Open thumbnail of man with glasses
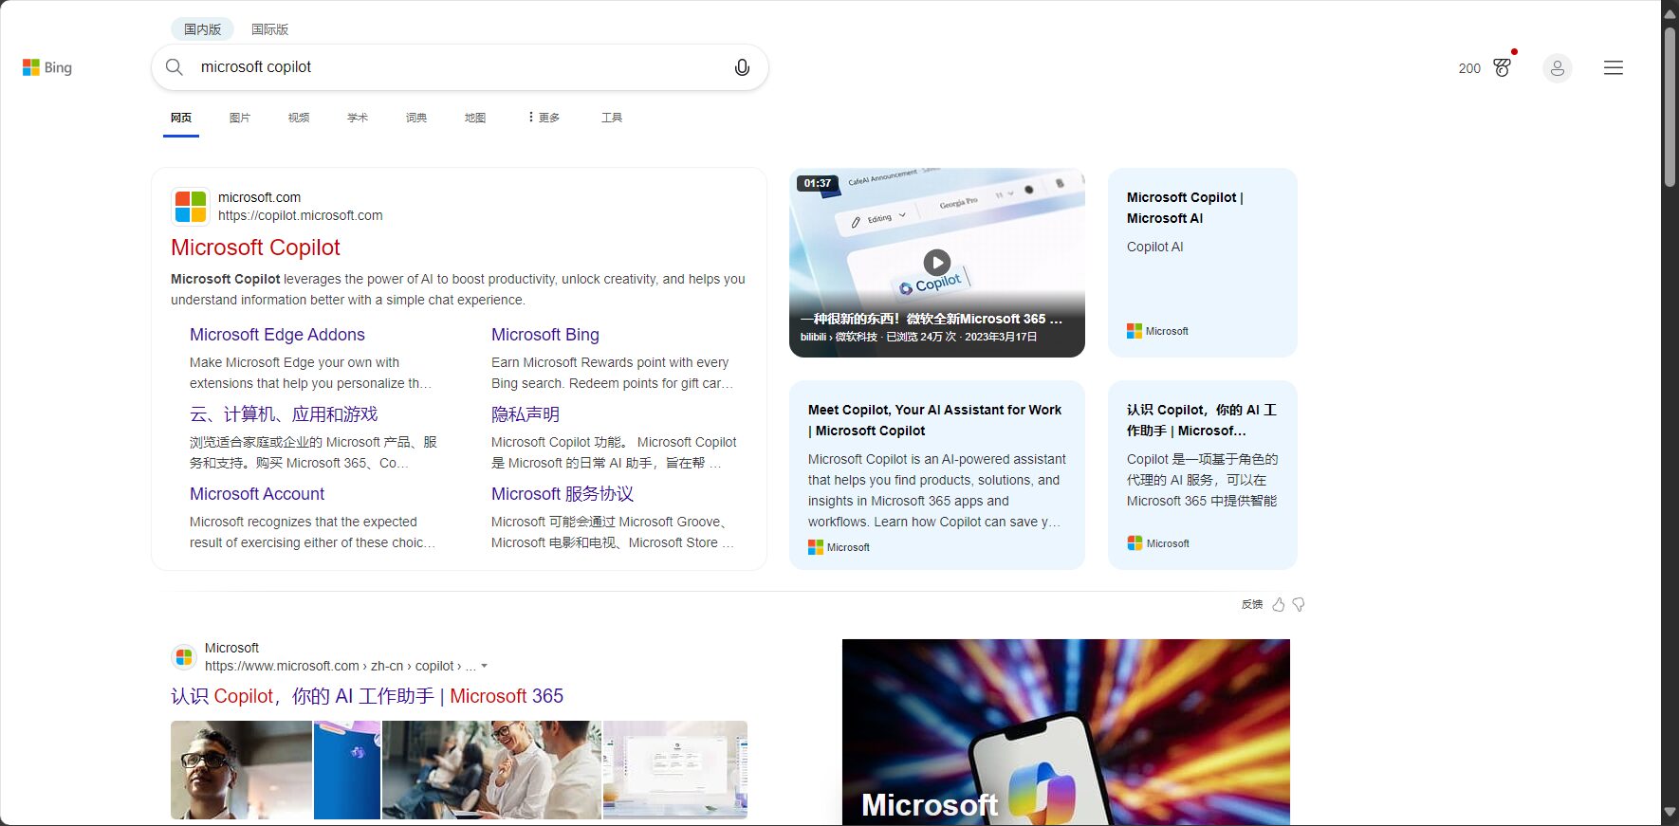This screenshot has height=826, width=1679. [x=241, y=770]
